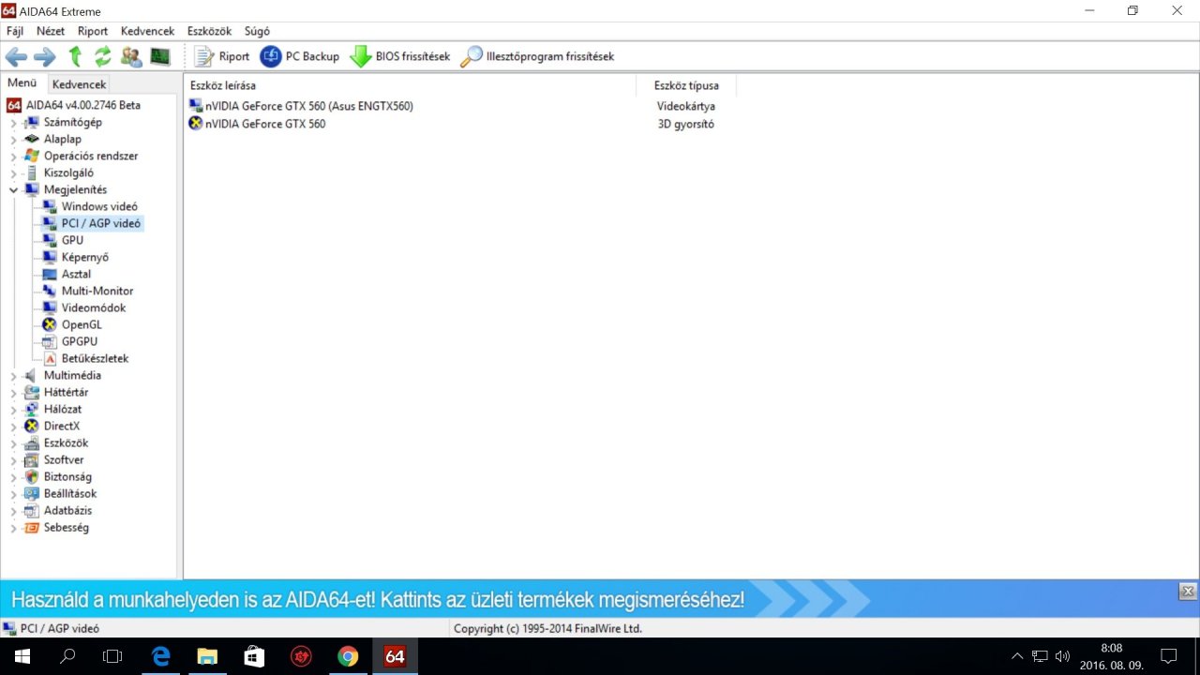This screenshot has height=675, width=1200.
Task: Click the forward navigation arrow
Action: click(x=44, y=56)
